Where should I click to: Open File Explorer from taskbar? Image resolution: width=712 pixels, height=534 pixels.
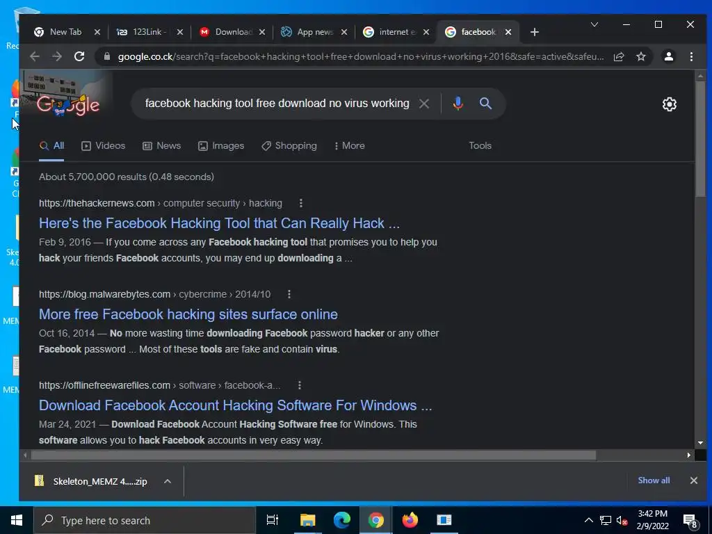click(x=307, y=520)
